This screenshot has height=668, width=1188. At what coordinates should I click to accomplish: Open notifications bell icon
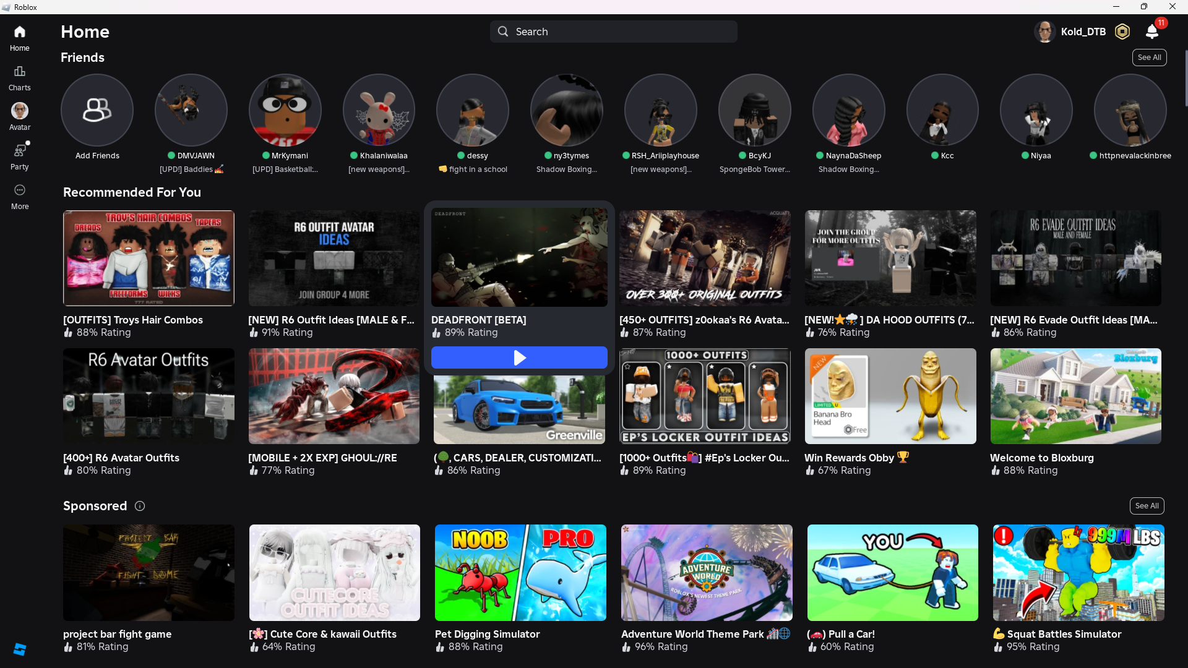1152,32
